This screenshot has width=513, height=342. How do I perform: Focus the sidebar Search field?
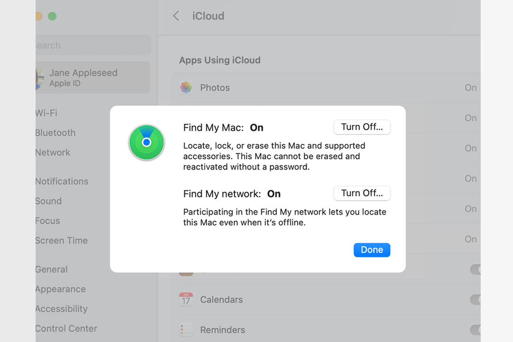click(x=93, y=45)
